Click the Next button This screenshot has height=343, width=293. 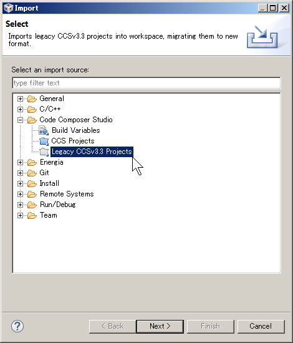(160, 326)
